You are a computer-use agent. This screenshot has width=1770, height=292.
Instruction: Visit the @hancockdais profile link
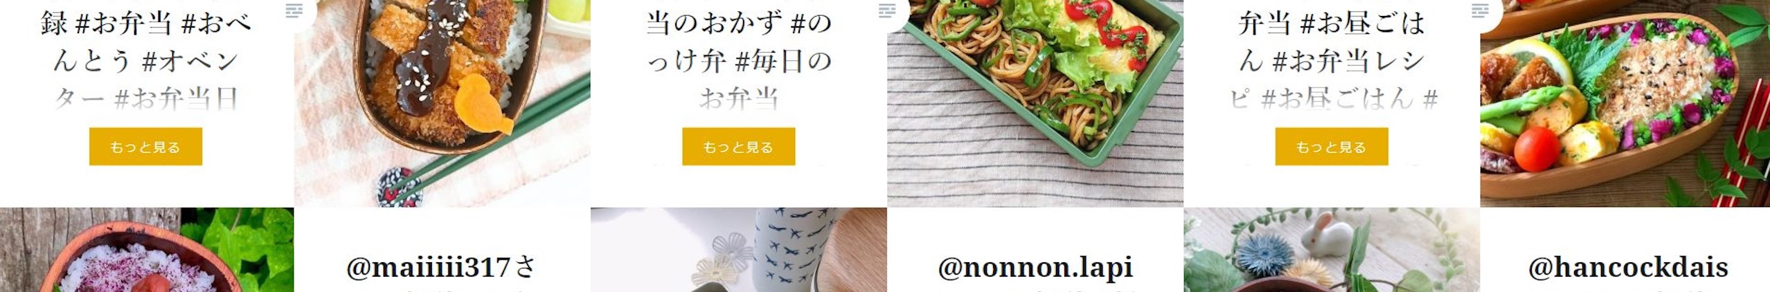click(x=1628, y=267)
